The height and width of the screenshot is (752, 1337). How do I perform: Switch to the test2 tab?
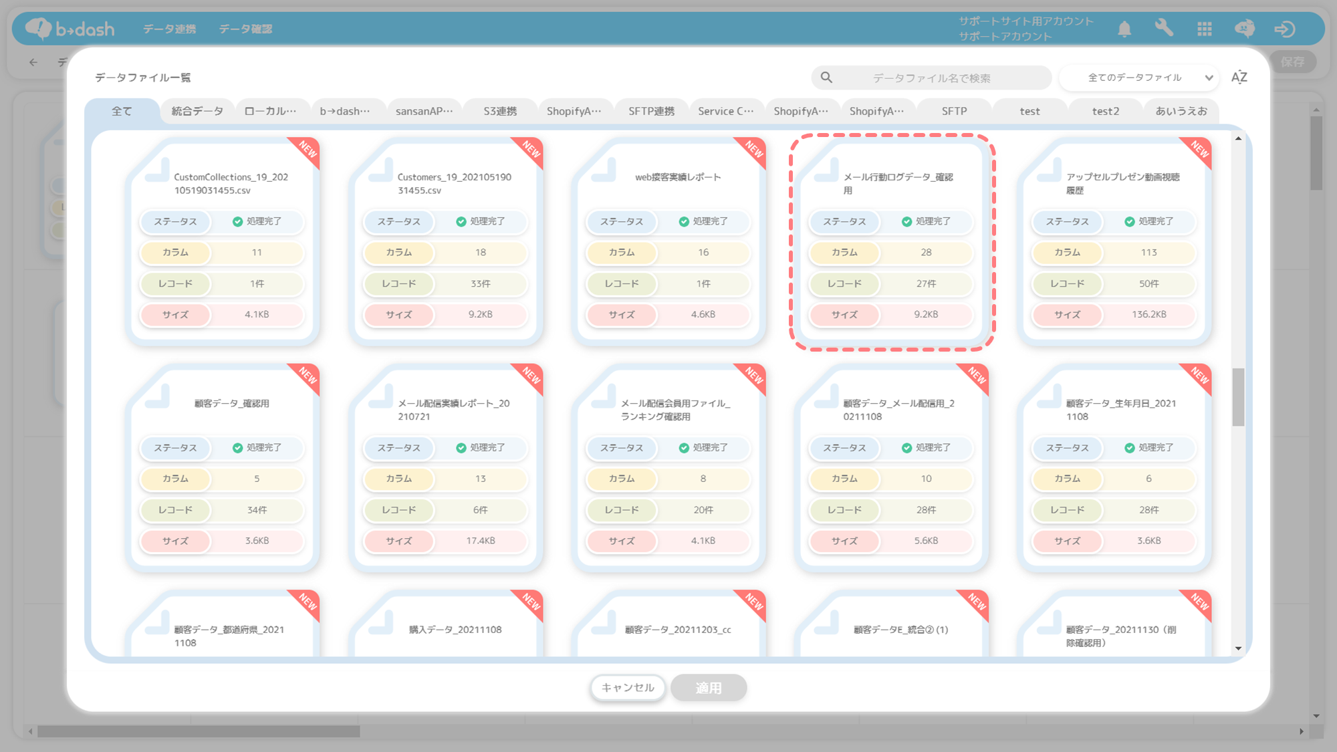pos(1105,111)
